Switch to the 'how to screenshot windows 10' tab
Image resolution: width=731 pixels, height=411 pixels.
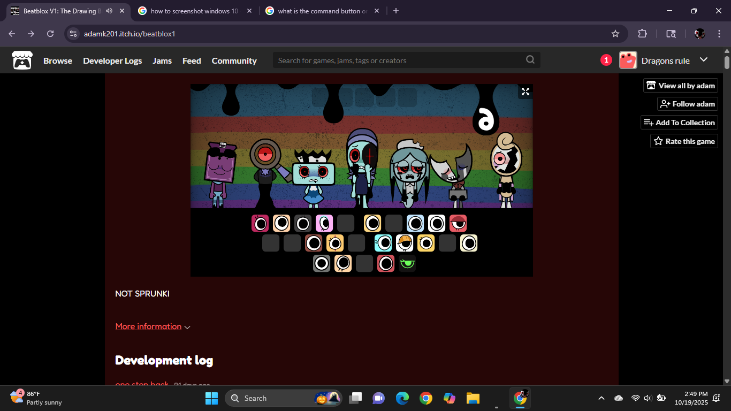point(195,11)
